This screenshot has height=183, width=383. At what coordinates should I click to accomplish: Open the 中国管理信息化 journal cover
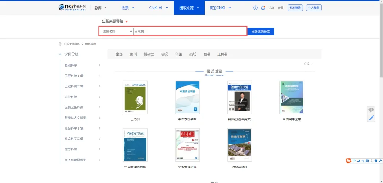(x=135, y=145)
